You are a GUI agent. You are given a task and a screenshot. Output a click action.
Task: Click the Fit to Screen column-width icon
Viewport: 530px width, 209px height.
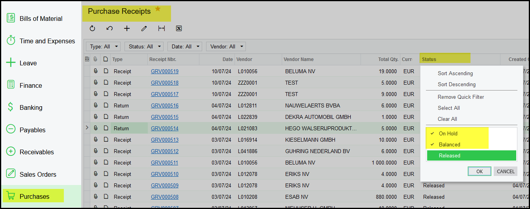click(x=162, y=28)
